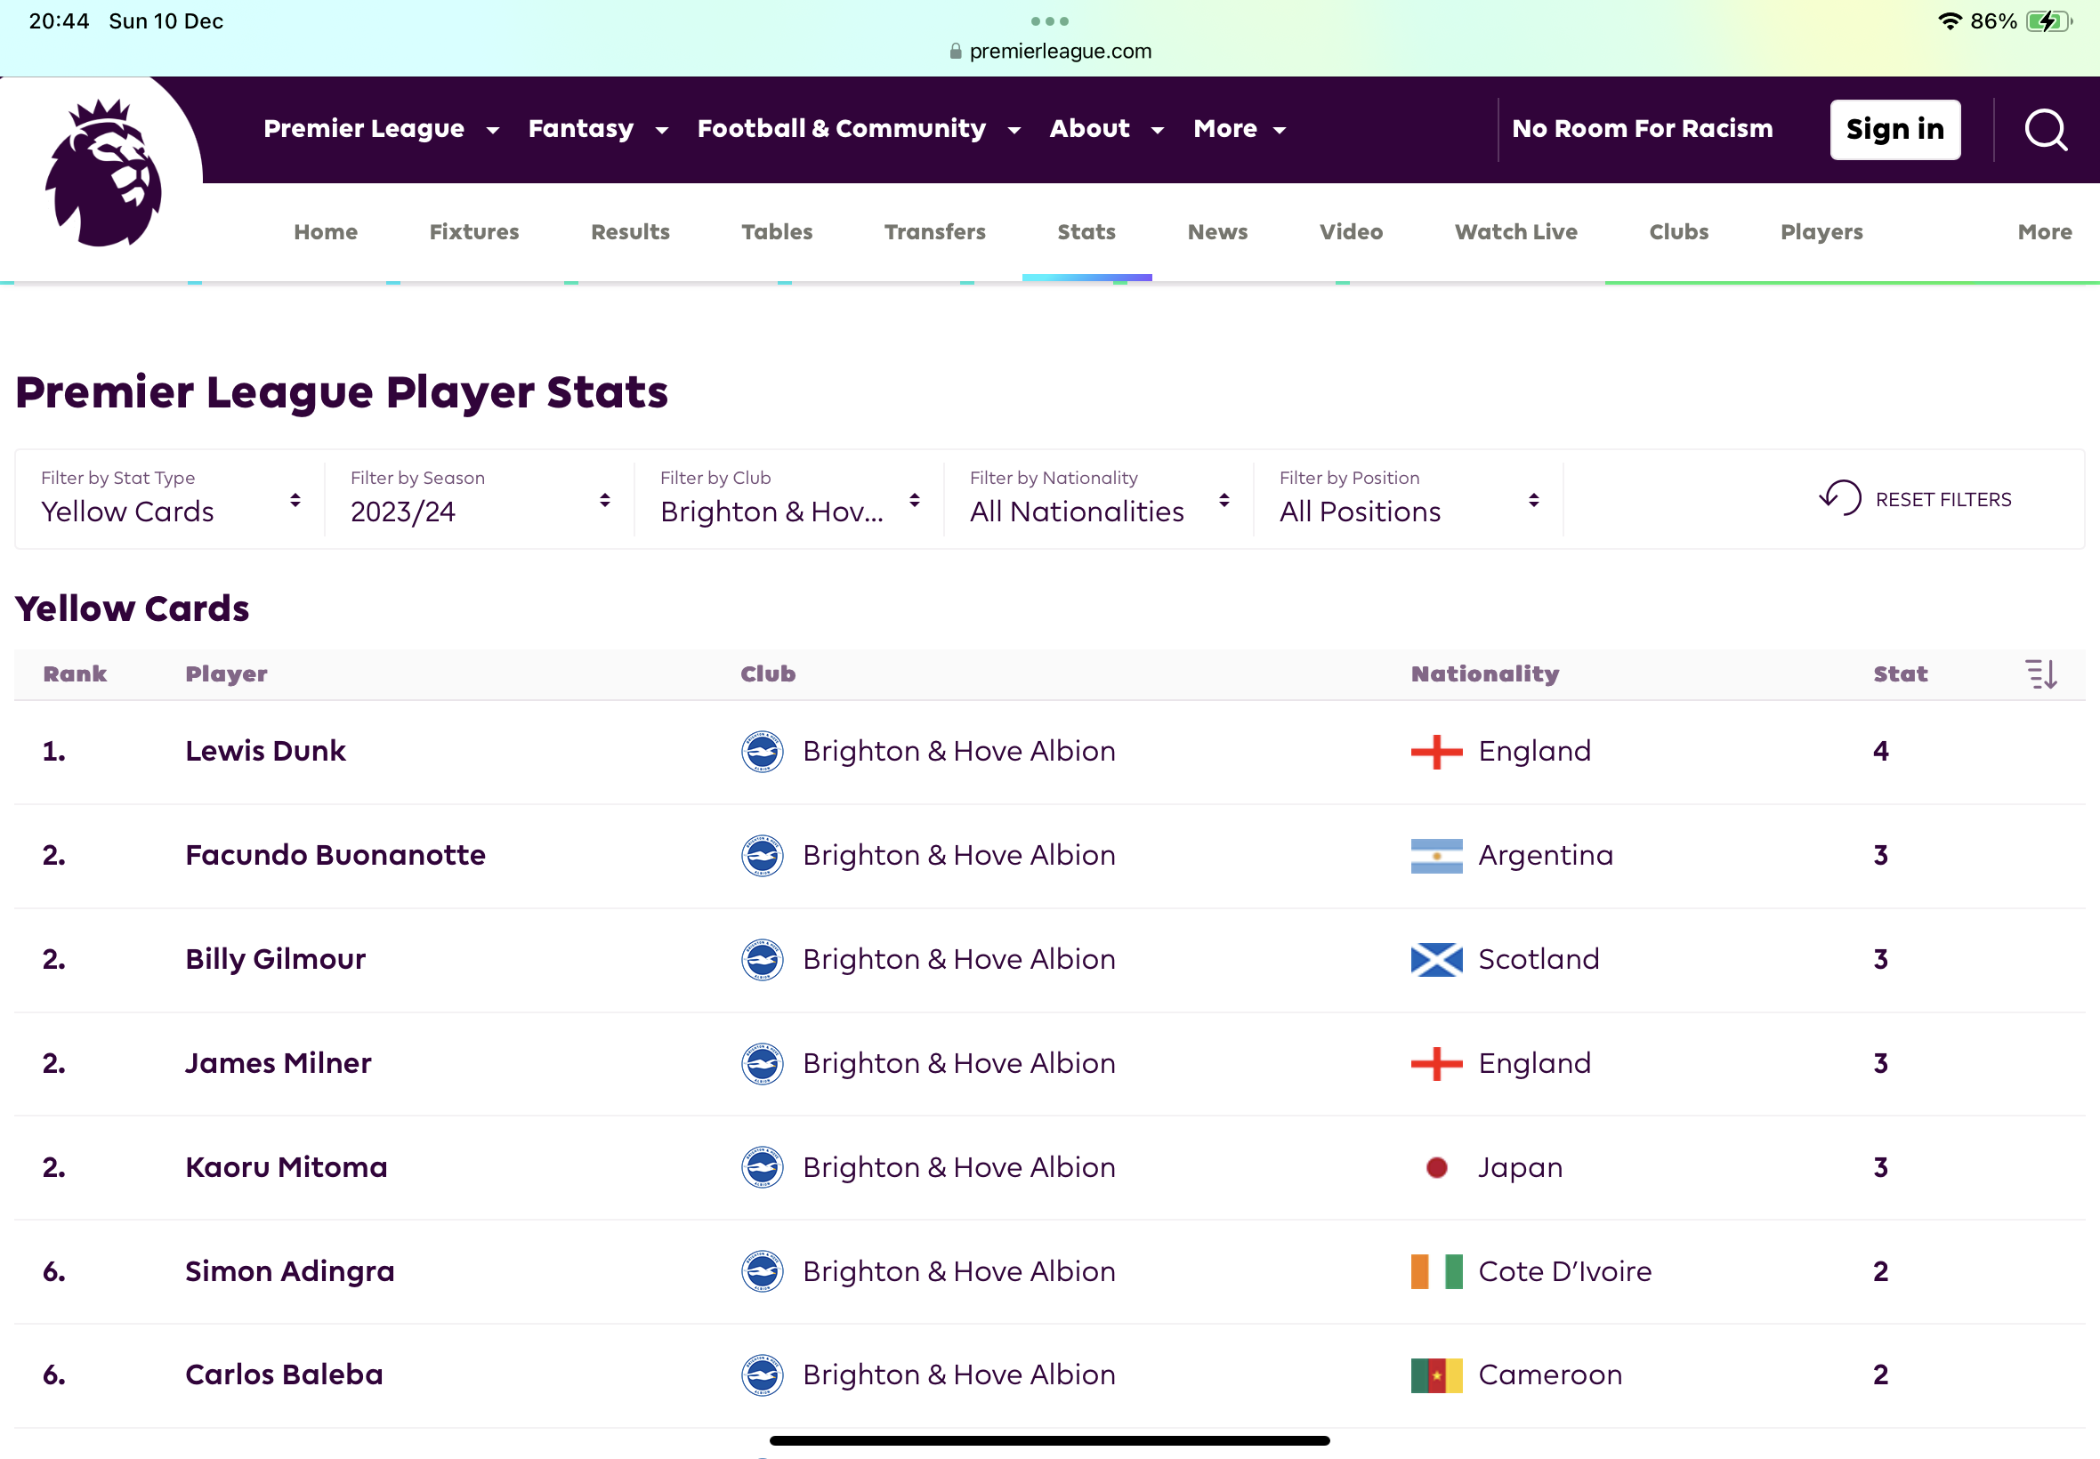The image size is (2100, 1459).
Task: Click Brighton badge in Billy Gilmour row
Action: click(x=762, y=960)
